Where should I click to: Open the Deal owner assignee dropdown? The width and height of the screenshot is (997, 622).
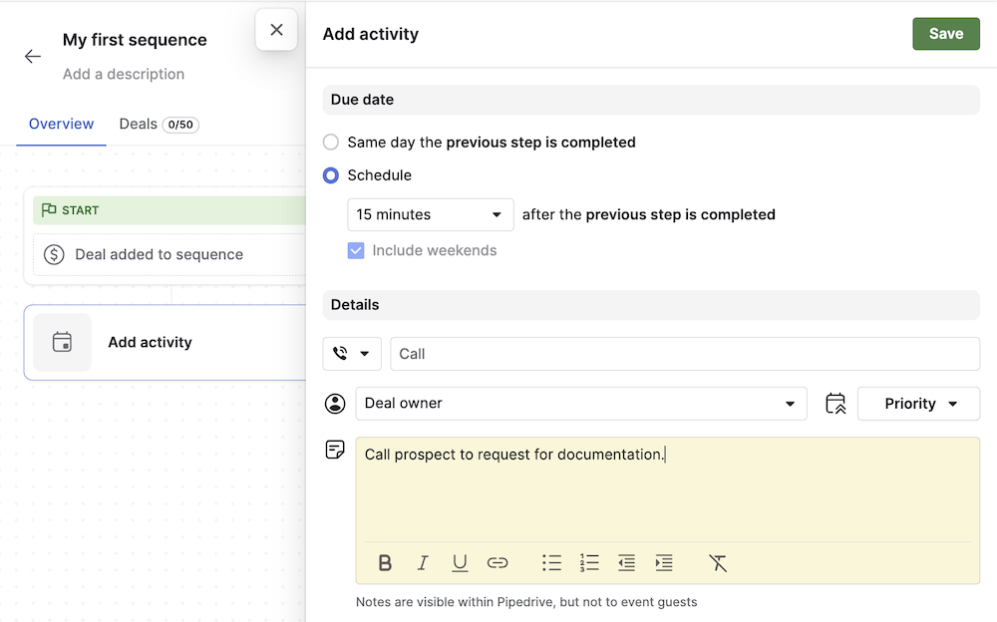581,403
